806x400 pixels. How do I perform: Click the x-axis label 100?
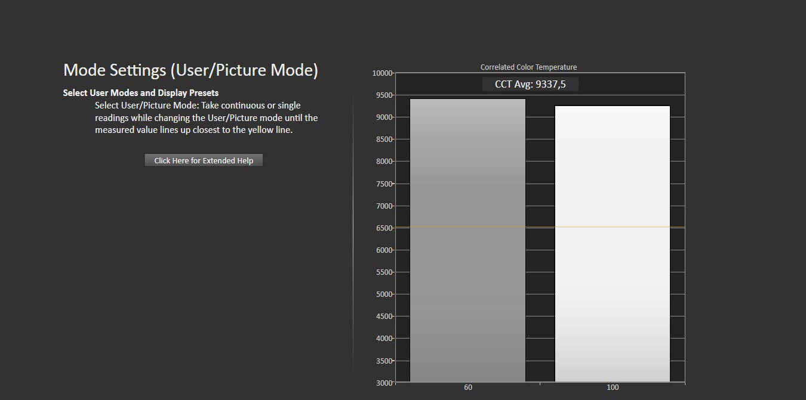(613, 387)
